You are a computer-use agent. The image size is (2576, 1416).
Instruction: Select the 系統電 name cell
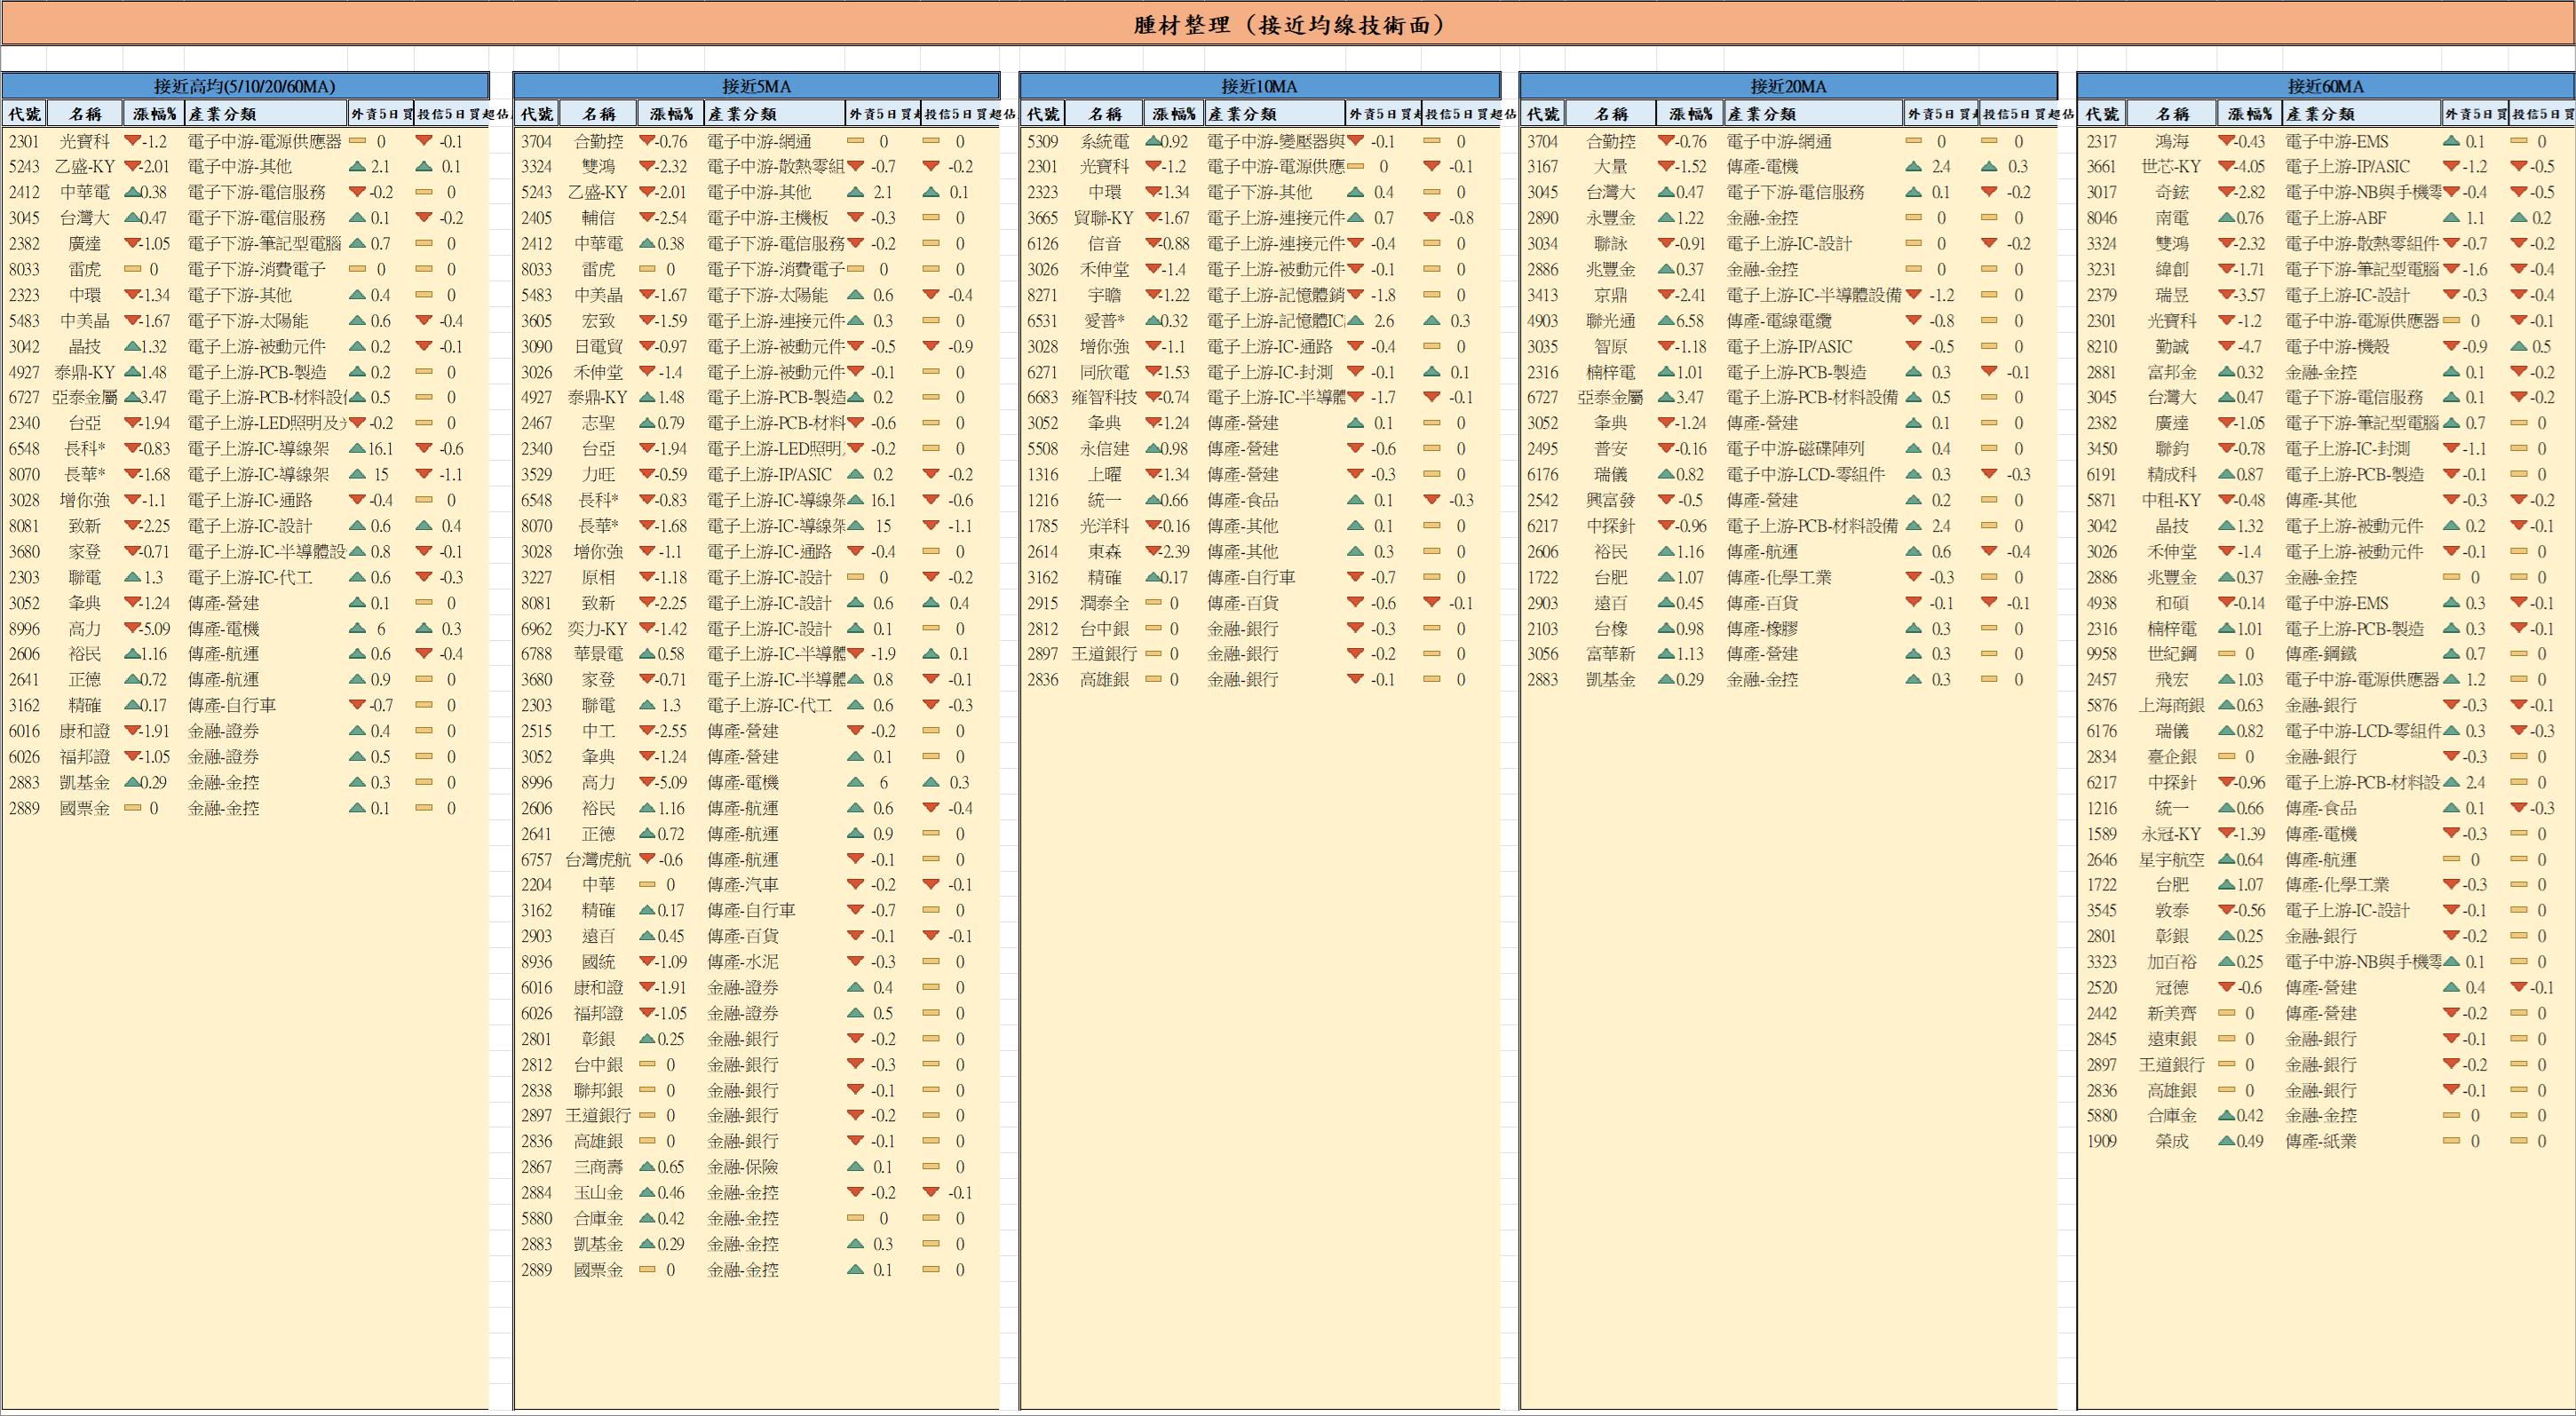1104,142
